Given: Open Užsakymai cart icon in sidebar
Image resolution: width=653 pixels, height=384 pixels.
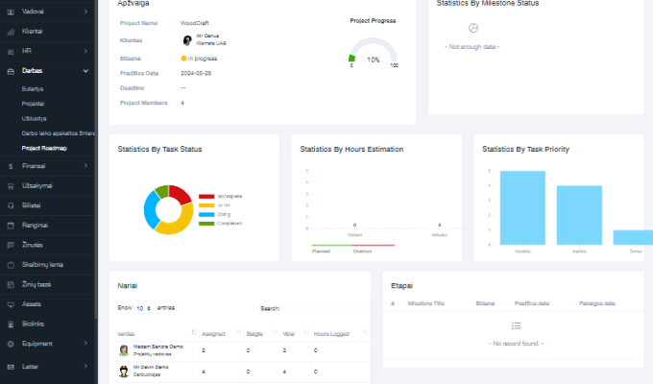Looking at the screenshot, I should click(x=11, y=185).
